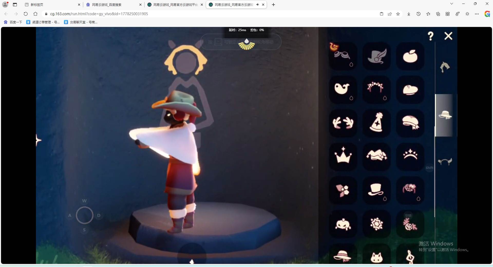Screen dimensions: 493x267
Task: Tap the A movement key hint
Action: point(70,215)
